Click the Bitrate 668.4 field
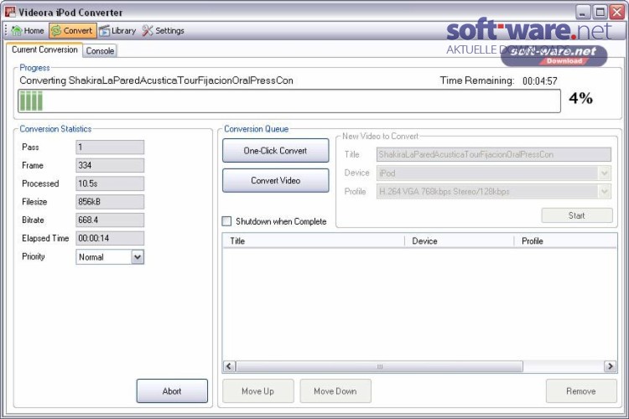This screenshot has width=629, height=419. (x=110, y=220)
